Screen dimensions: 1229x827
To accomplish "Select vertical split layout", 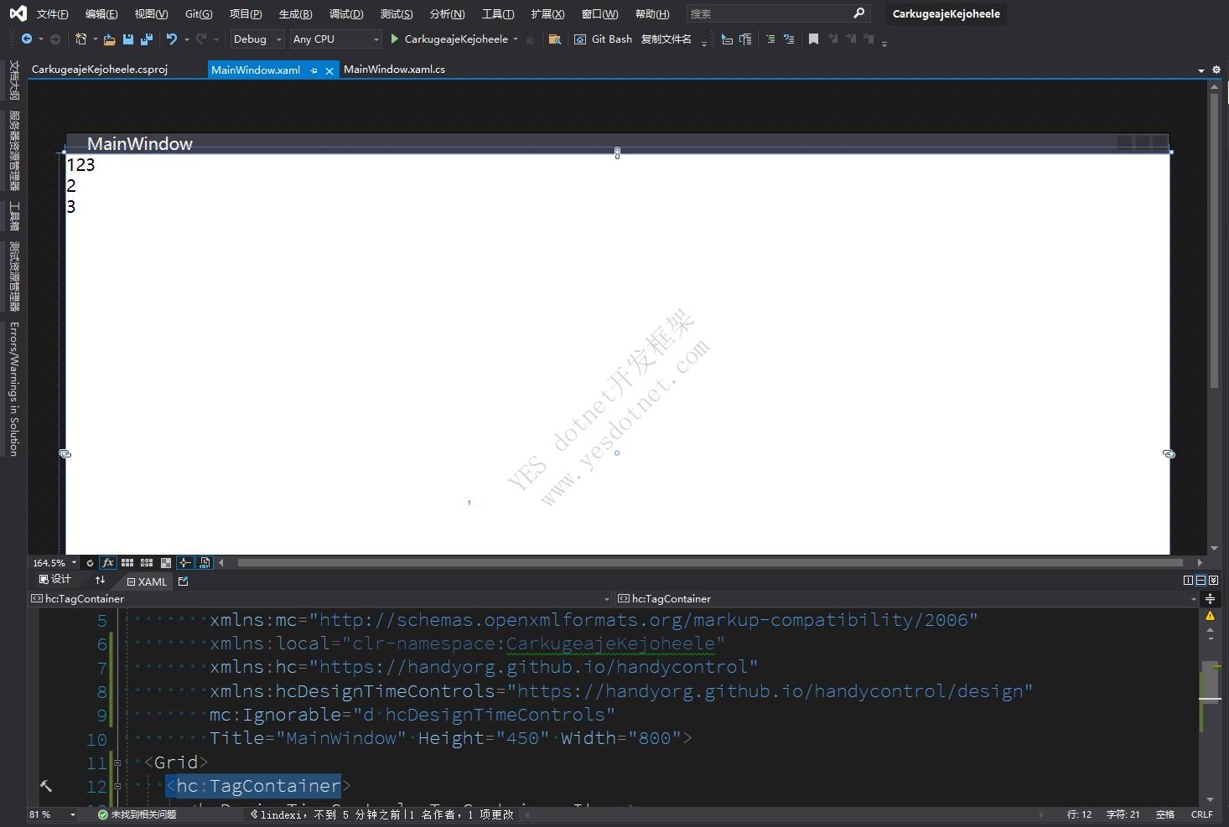I will click(x=1188, y=580).
